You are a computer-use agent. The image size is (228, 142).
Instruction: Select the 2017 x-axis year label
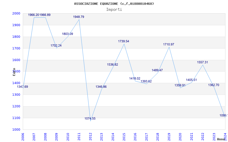coord(146,137)
